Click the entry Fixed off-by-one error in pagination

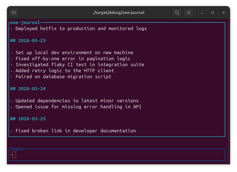pyautogui.click(x=70, y=59)
